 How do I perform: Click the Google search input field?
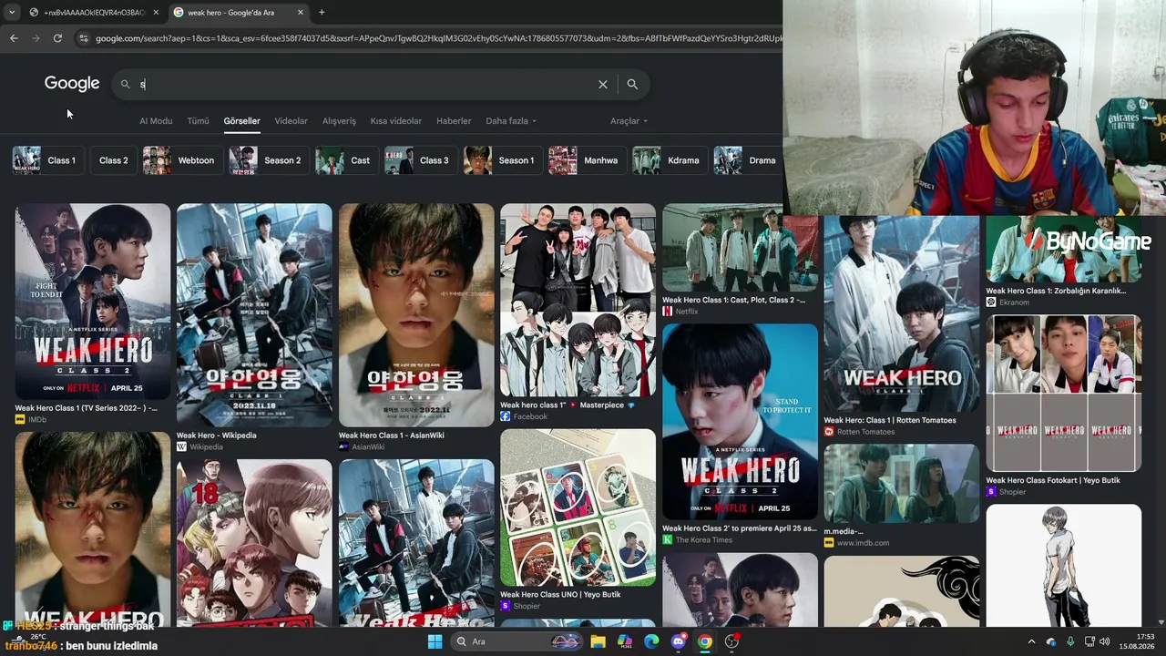coord(364,84)
